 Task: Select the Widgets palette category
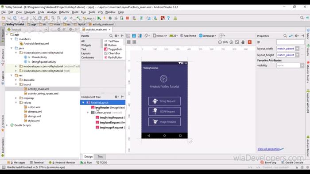click(x=86, y=45)
